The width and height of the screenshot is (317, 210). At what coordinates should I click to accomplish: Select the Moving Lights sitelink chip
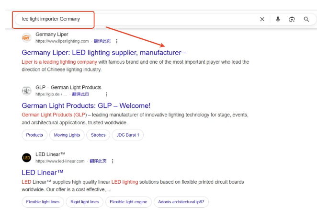click(67, 135)
